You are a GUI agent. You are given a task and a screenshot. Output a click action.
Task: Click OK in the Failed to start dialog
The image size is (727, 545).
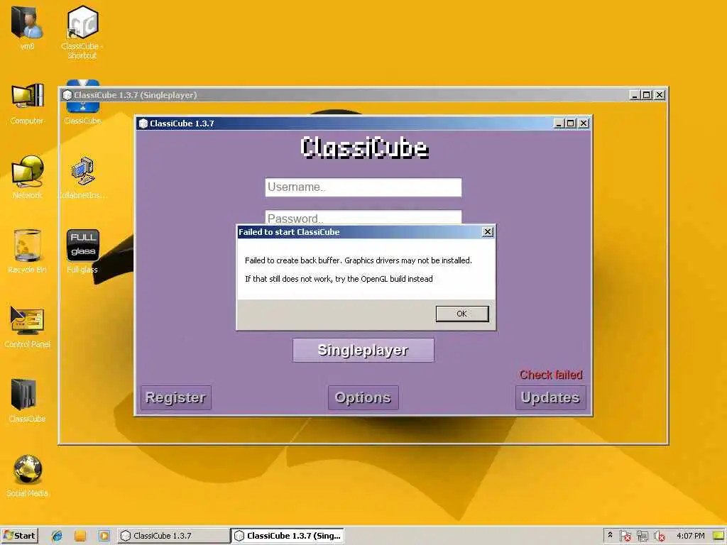coord(461,314)
